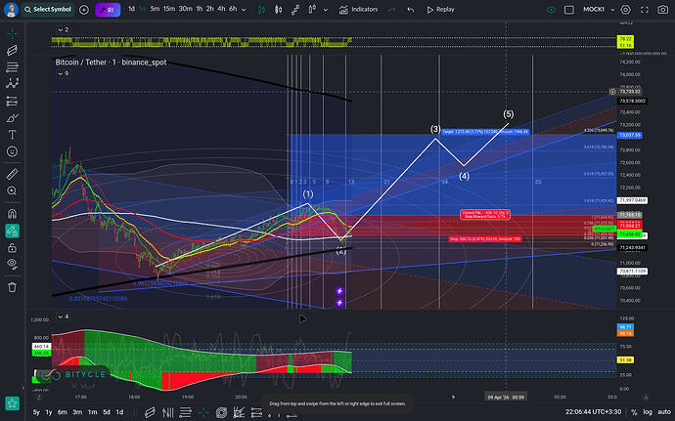Take a chart snapshot with camera icon
Image resolution: width=675 pixels, height=421 pixels.
point(663,10)
